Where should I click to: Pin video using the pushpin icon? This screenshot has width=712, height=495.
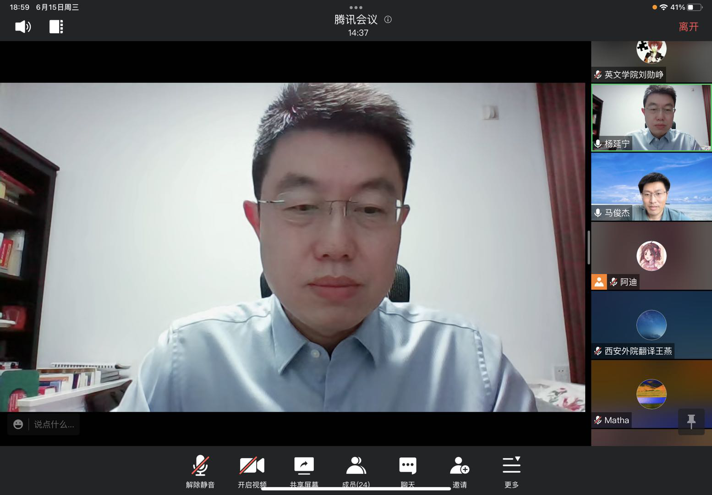pos(691,421)
